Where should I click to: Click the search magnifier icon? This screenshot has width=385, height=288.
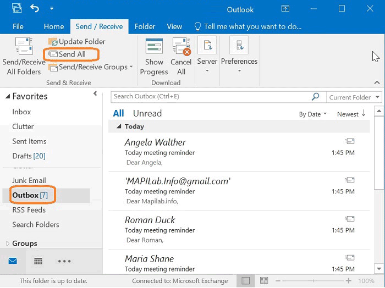316,97
